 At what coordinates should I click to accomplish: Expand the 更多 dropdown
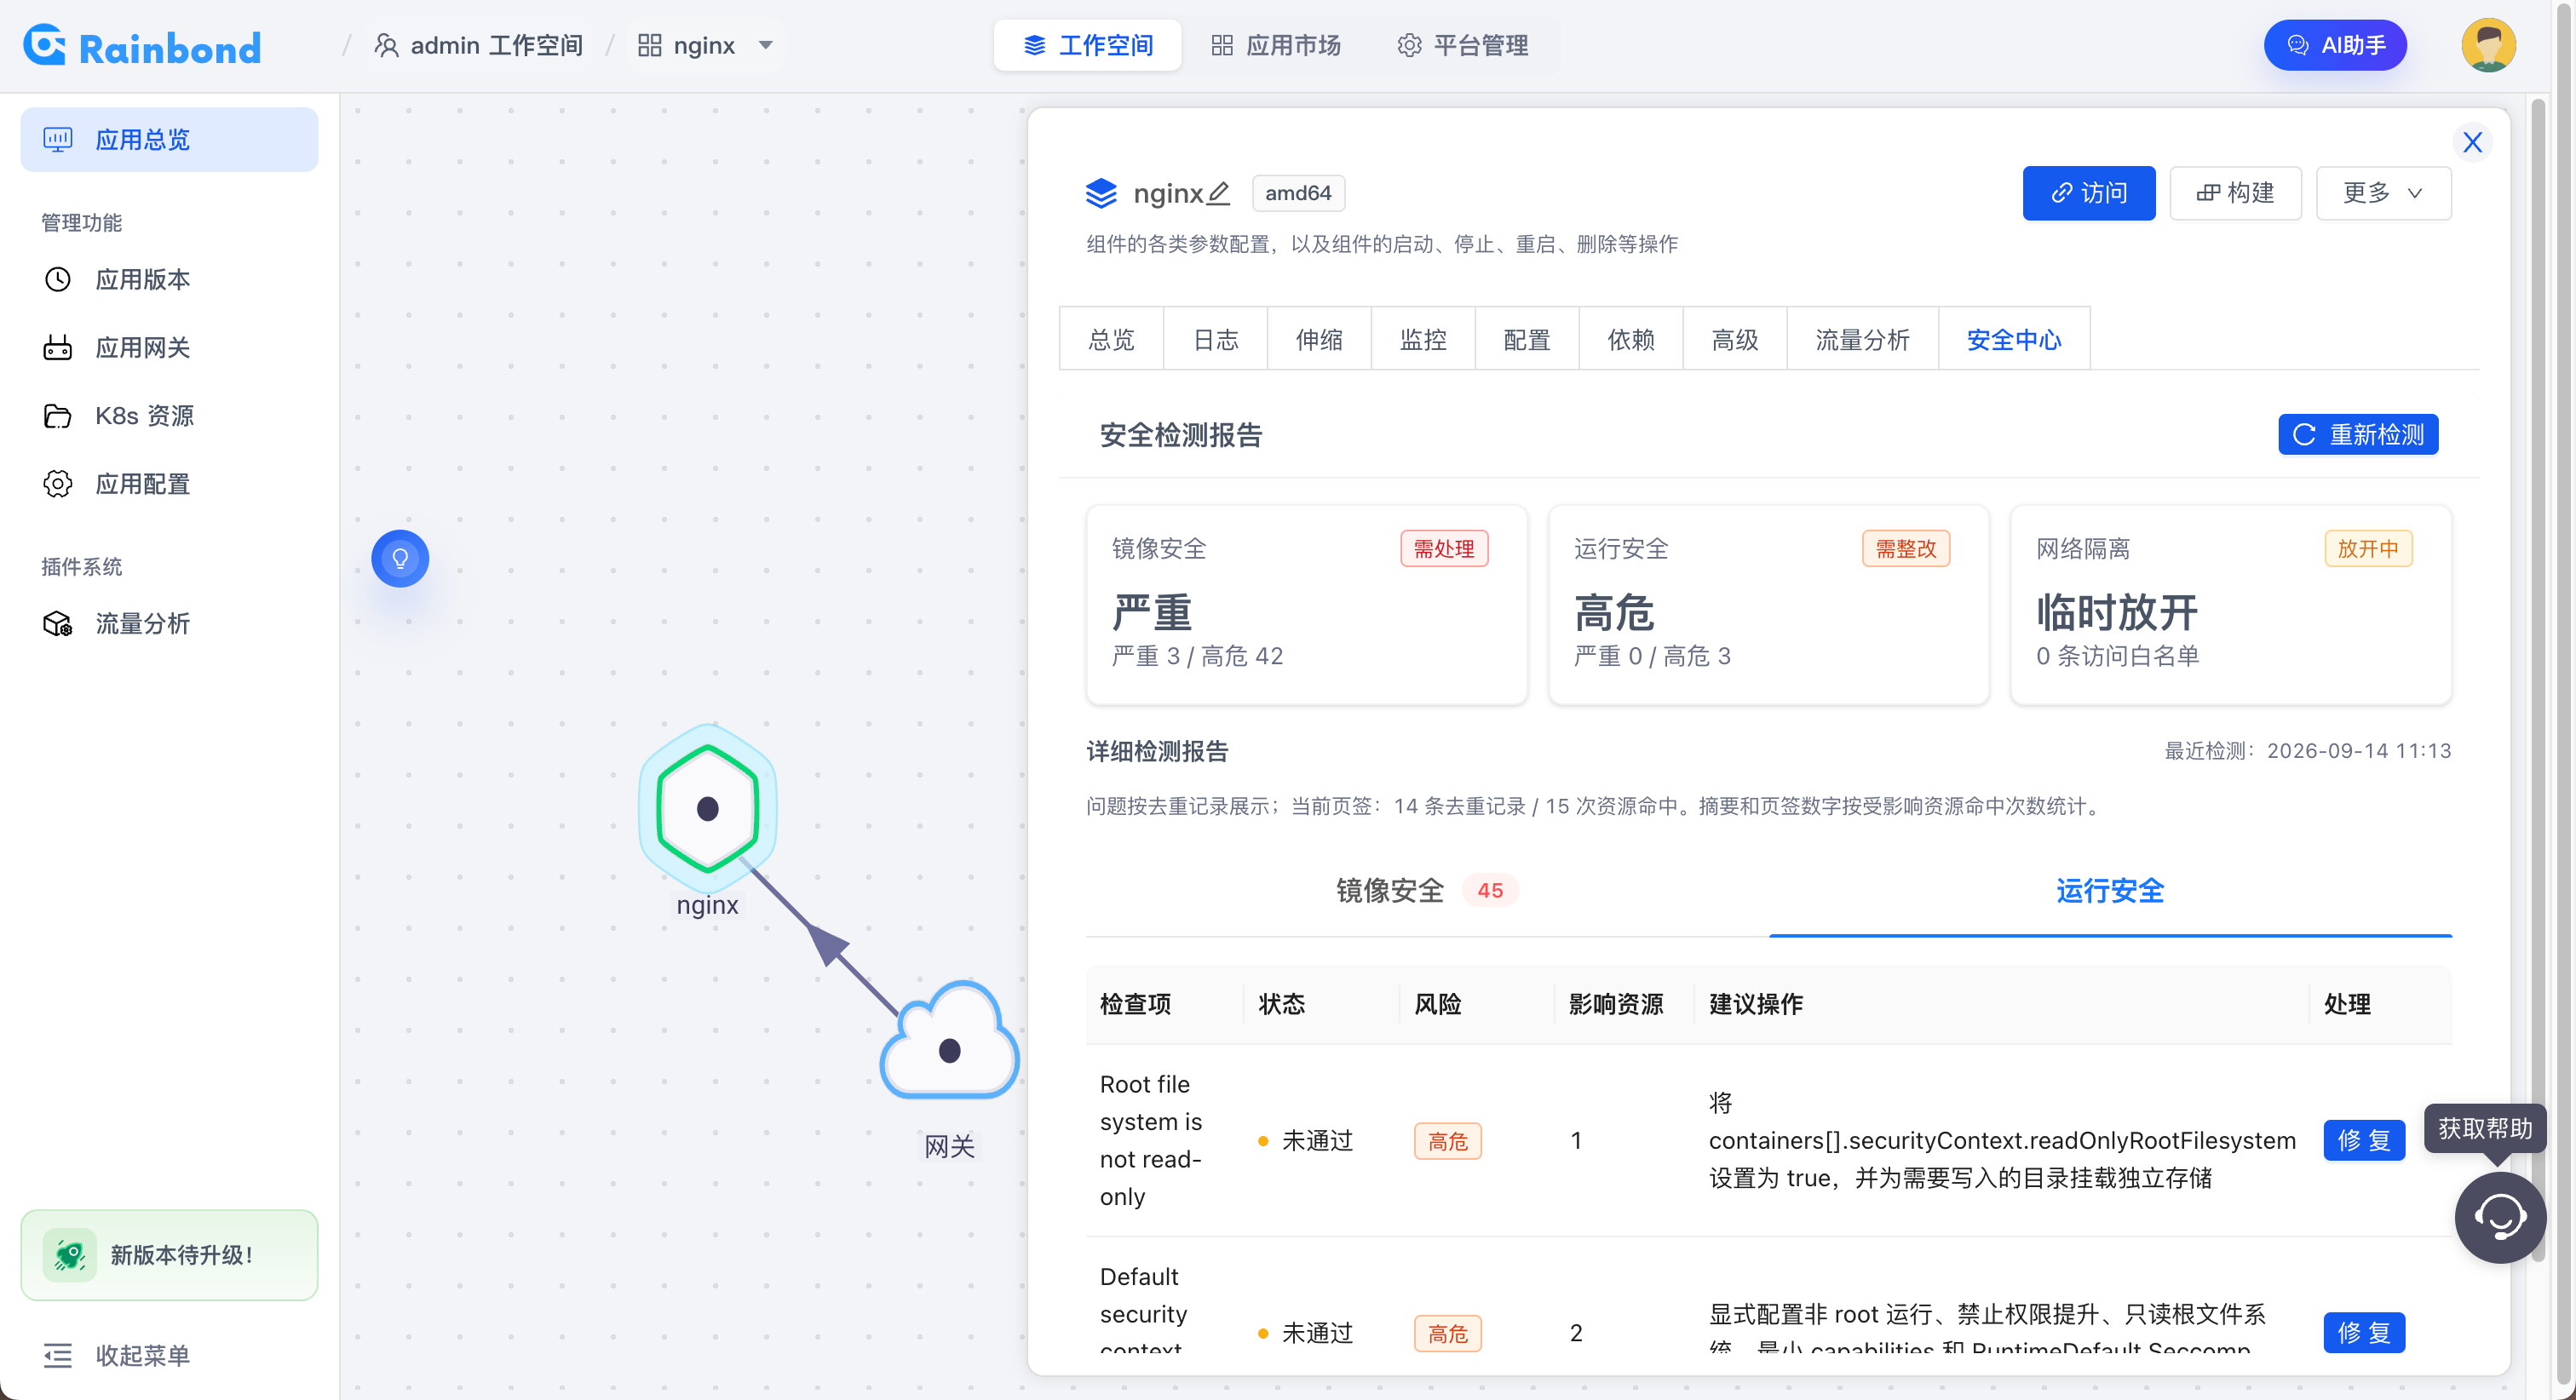[x=2383, y=193]
